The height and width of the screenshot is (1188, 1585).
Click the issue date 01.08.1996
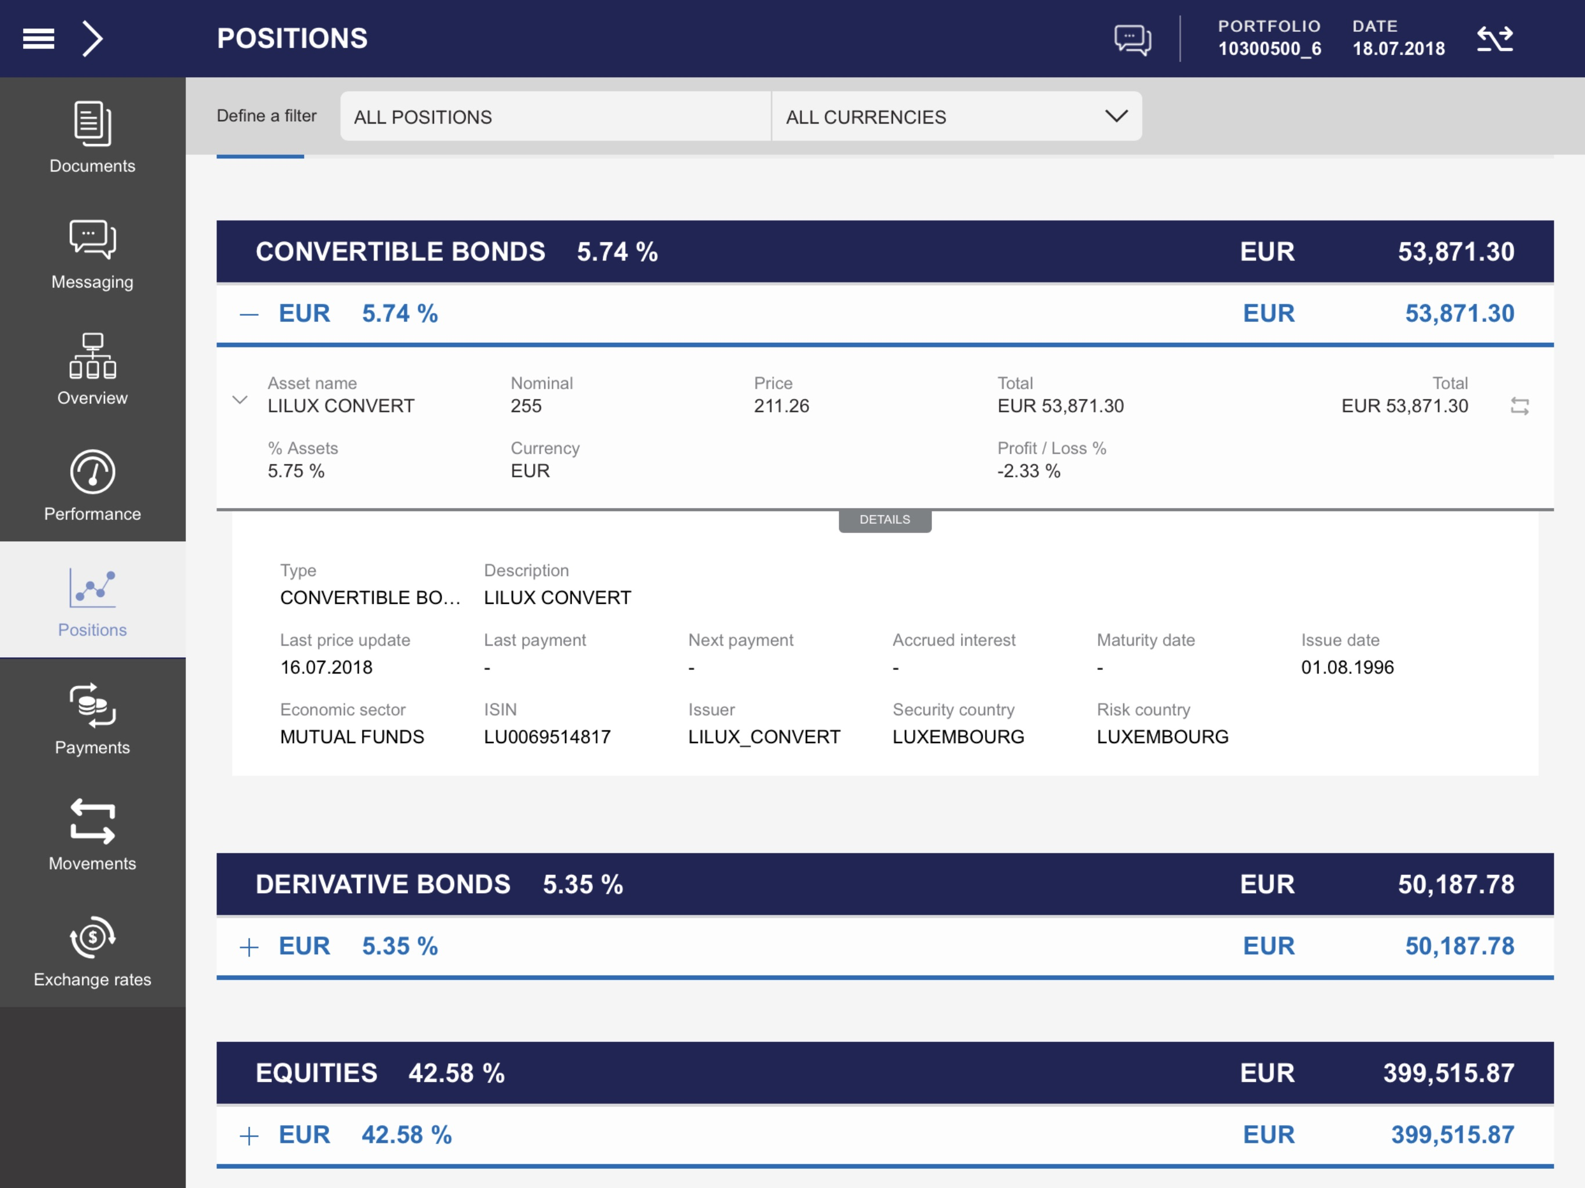1347,667
